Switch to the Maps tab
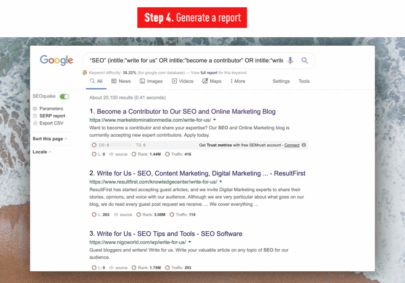Viewport: 405px width, 283px height. pyautogui.click(x=212, y=81)
